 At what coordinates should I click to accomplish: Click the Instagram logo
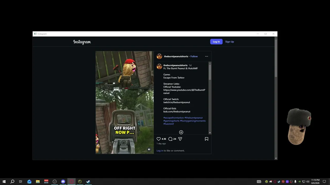(x=82, y=42)
